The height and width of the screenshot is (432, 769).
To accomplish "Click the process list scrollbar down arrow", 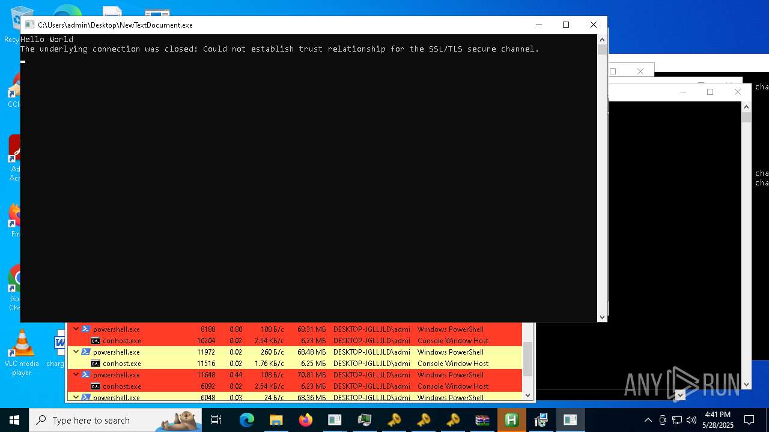I will (527, 395).
